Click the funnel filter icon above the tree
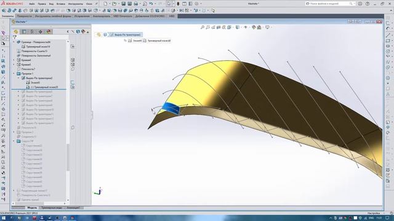The image size is (394, 221). pos(15,37)
